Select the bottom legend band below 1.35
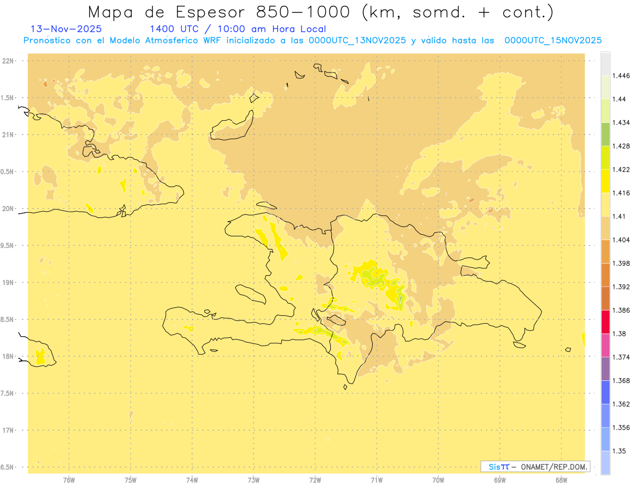This screenshot has width=630, height=487. (605, 463)
